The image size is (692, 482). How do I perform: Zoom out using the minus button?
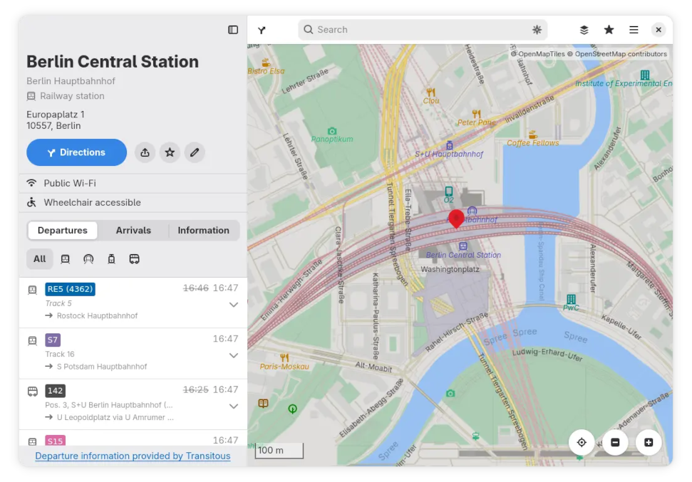pos(615,442)
